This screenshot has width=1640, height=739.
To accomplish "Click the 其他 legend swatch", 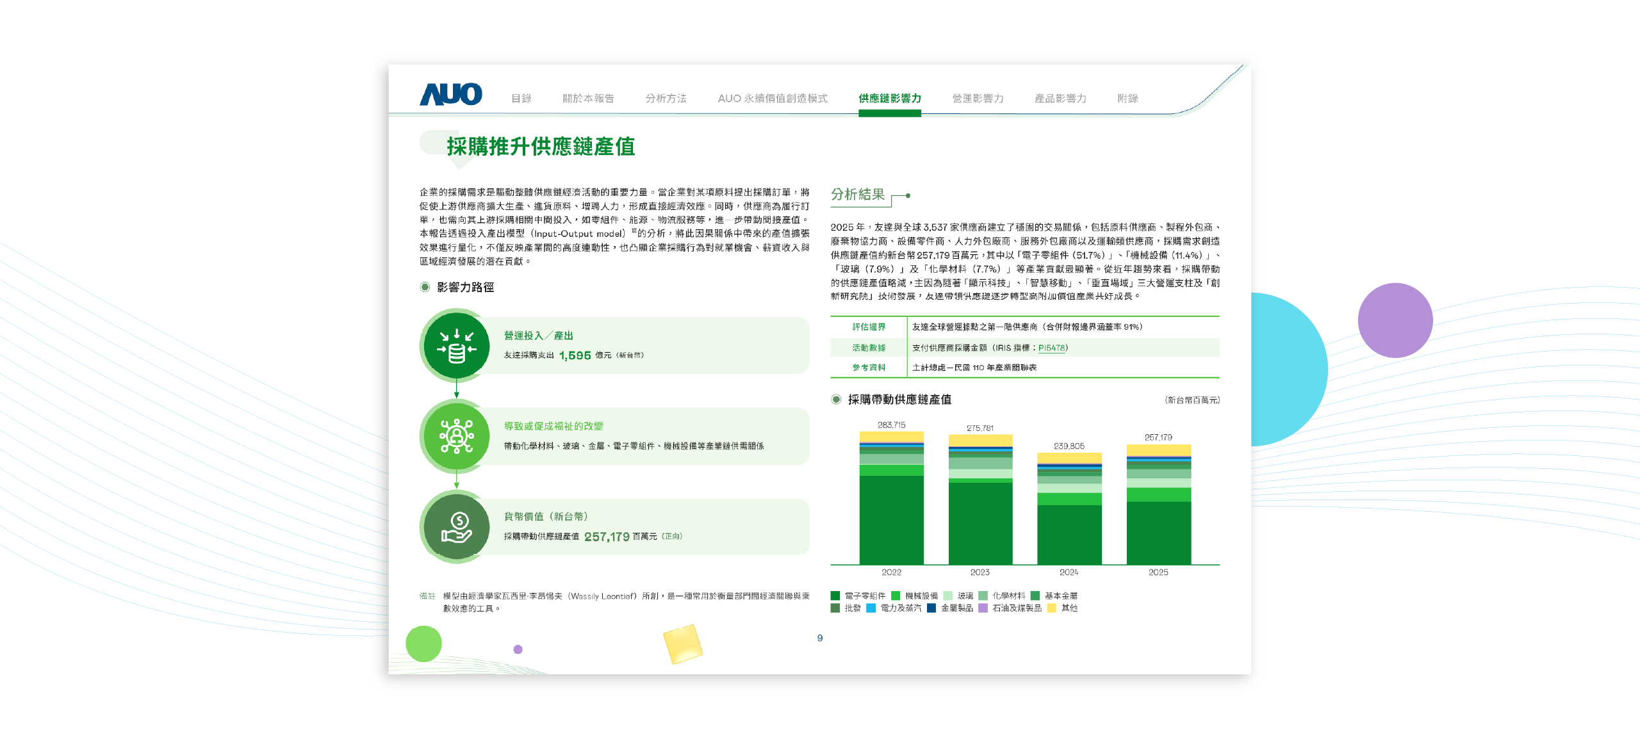I will tap(1051, 608).
